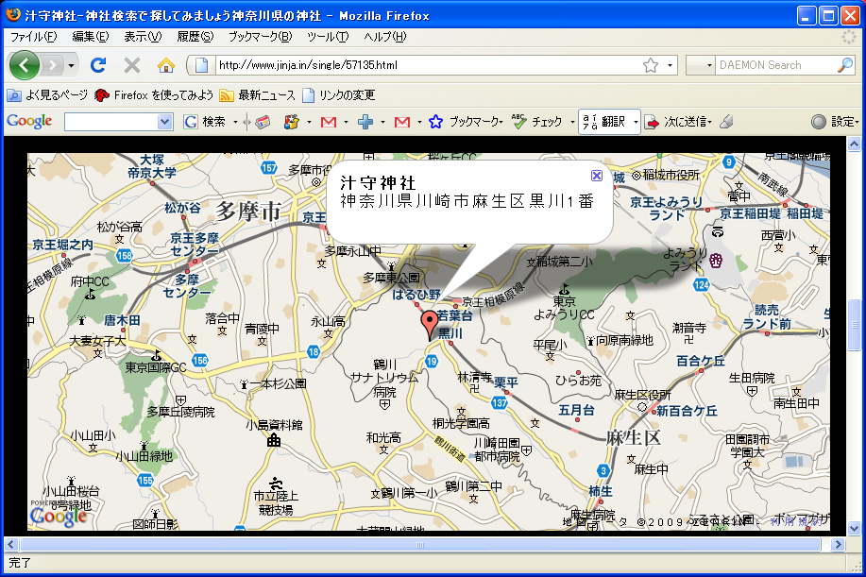Viewport: 866px width, 577px height.
Task: Expand the dropdown next to blue plus icon
Action: tap(382, 122)
